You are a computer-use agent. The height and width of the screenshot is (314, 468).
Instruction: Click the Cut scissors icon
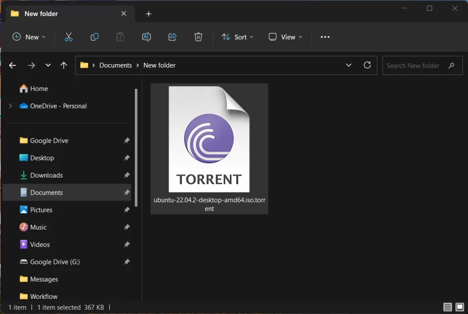click(x=69, y=37)
